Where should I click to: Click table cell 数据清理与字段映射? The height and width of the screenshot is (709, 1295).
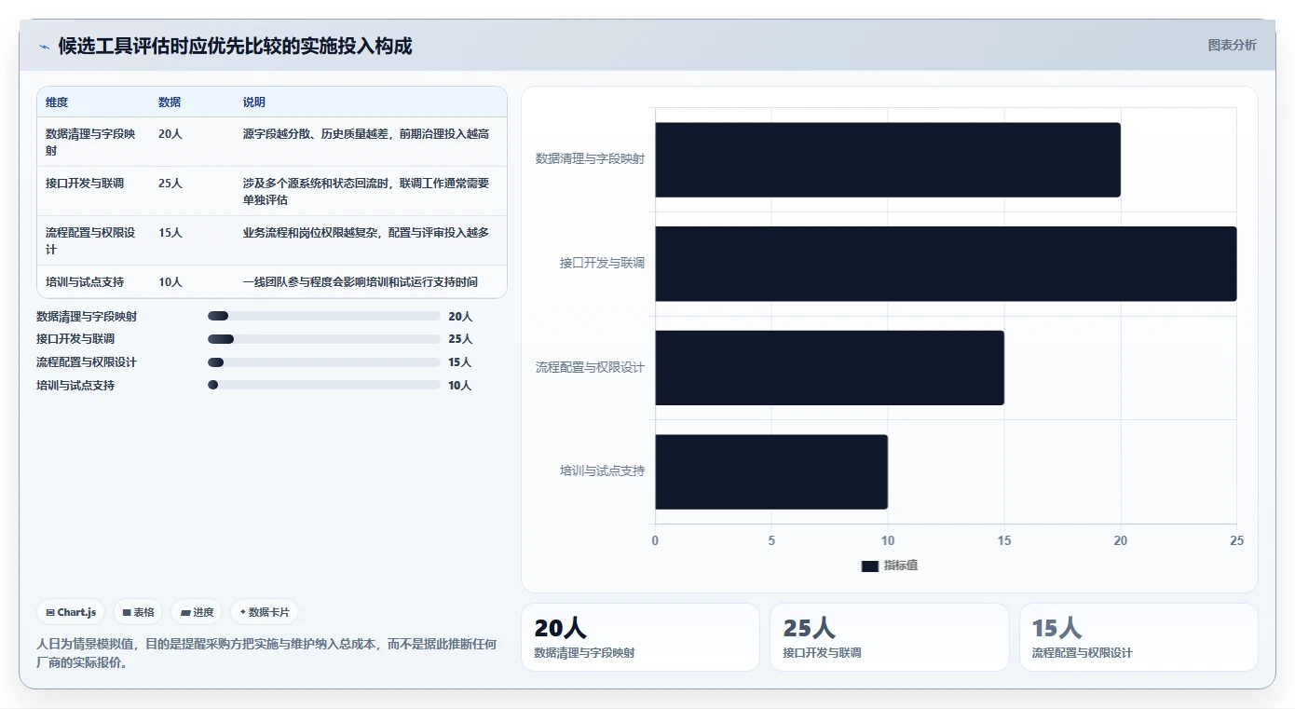point(91,142)
